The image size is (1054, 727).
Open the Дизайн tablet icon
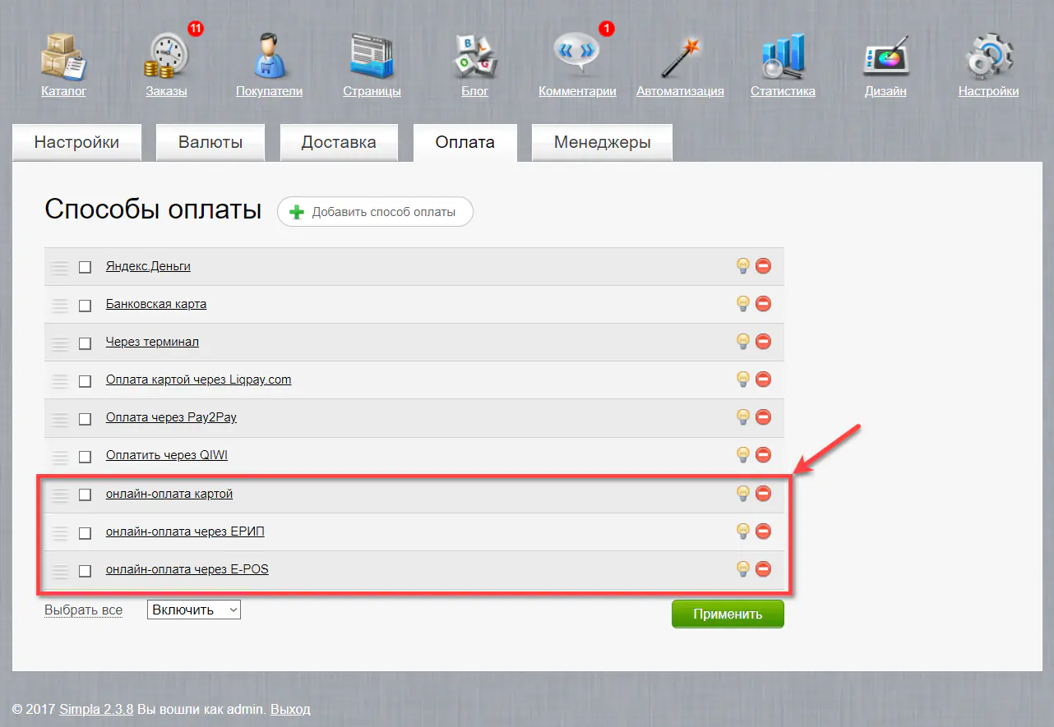point(885,57)
